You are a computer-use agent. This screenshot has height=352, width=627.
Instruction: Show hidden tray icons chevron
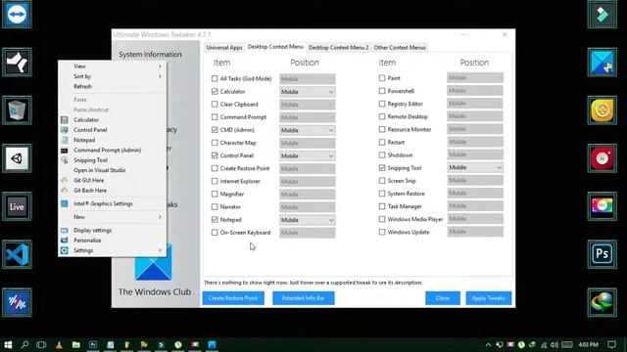(488, 344)
